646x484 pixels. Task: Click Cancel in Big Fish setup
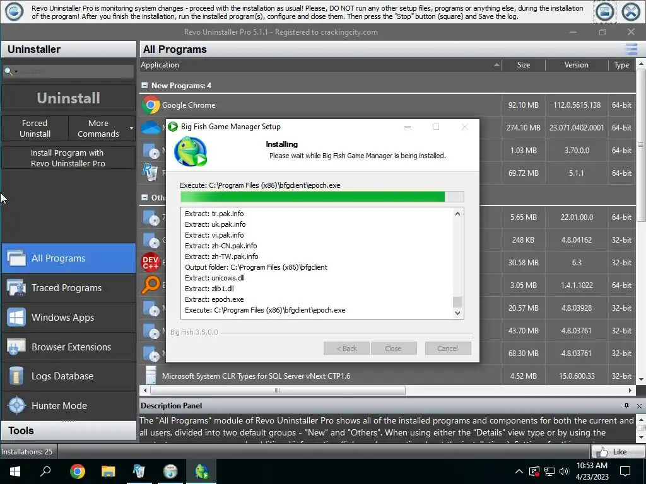click(x=447, y=348)
